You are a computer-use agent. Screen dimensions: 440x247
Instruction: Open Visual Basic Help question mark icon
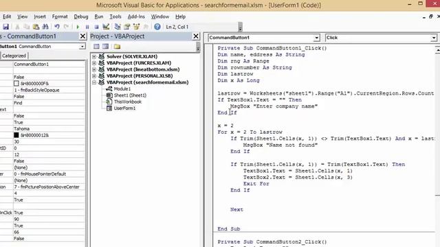[157, 27]
